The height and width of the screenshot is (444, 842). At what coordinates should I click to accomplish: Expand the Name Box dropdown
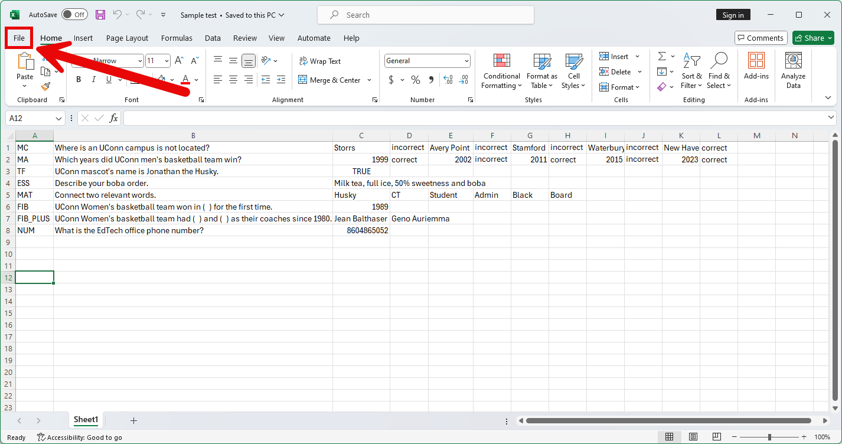point(58,119)
